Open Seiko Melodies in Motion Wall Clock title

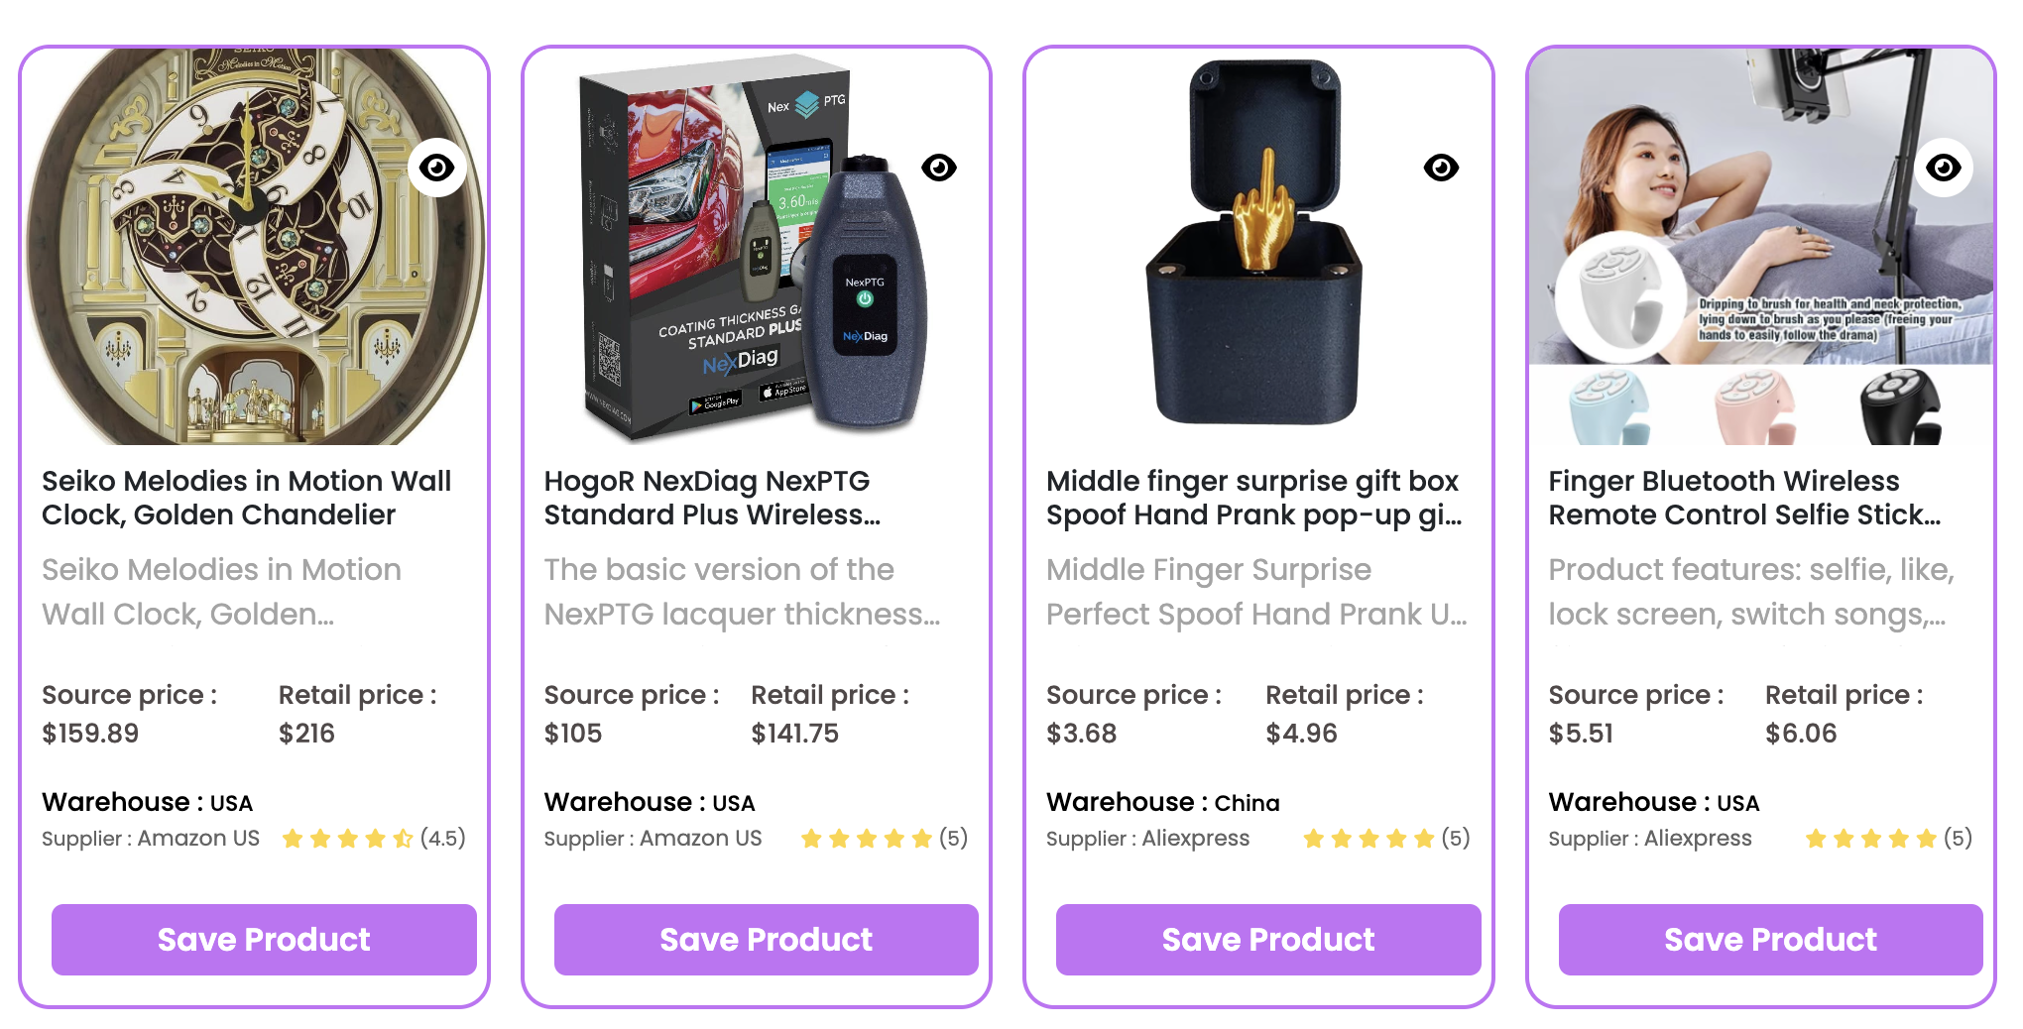[247, 498]
